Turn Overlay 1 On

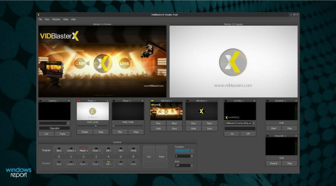click(232, 134)
